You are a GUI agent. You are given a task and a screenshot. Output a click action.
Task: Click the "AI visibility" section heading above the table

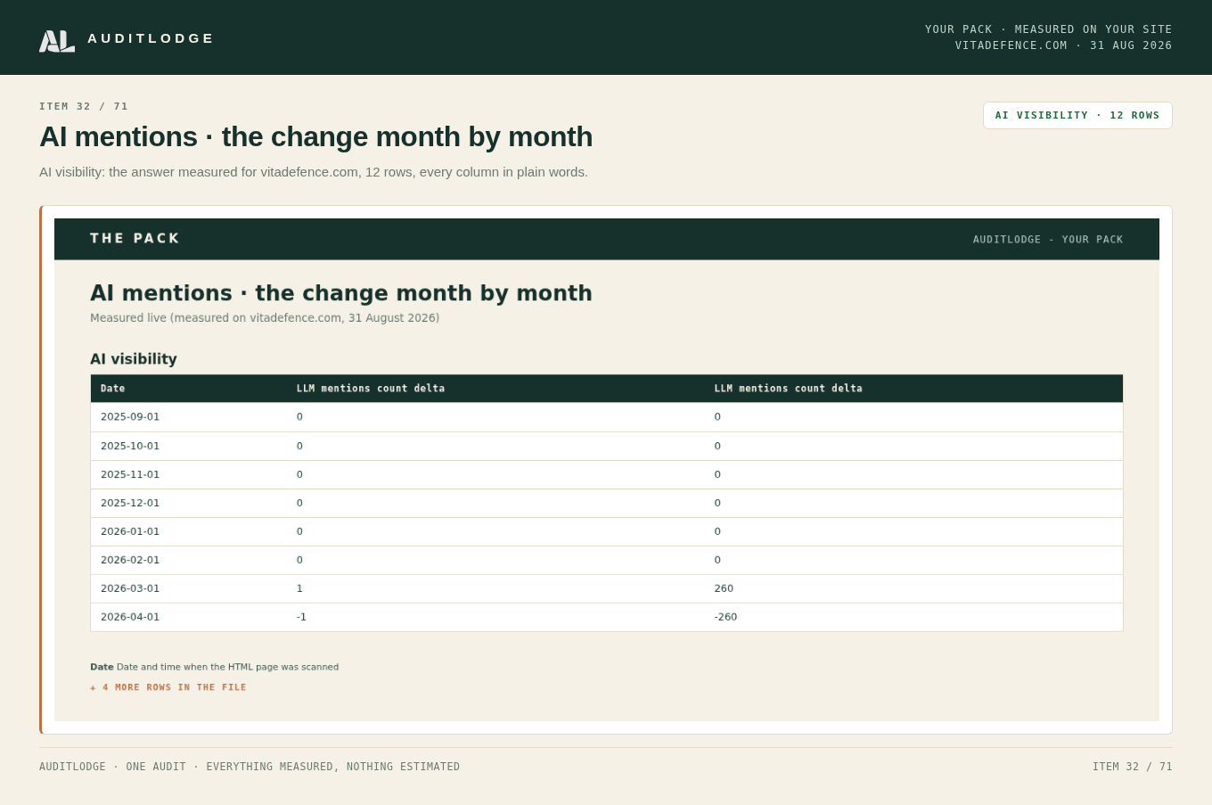pyautogui.click(x=134, y=359)
